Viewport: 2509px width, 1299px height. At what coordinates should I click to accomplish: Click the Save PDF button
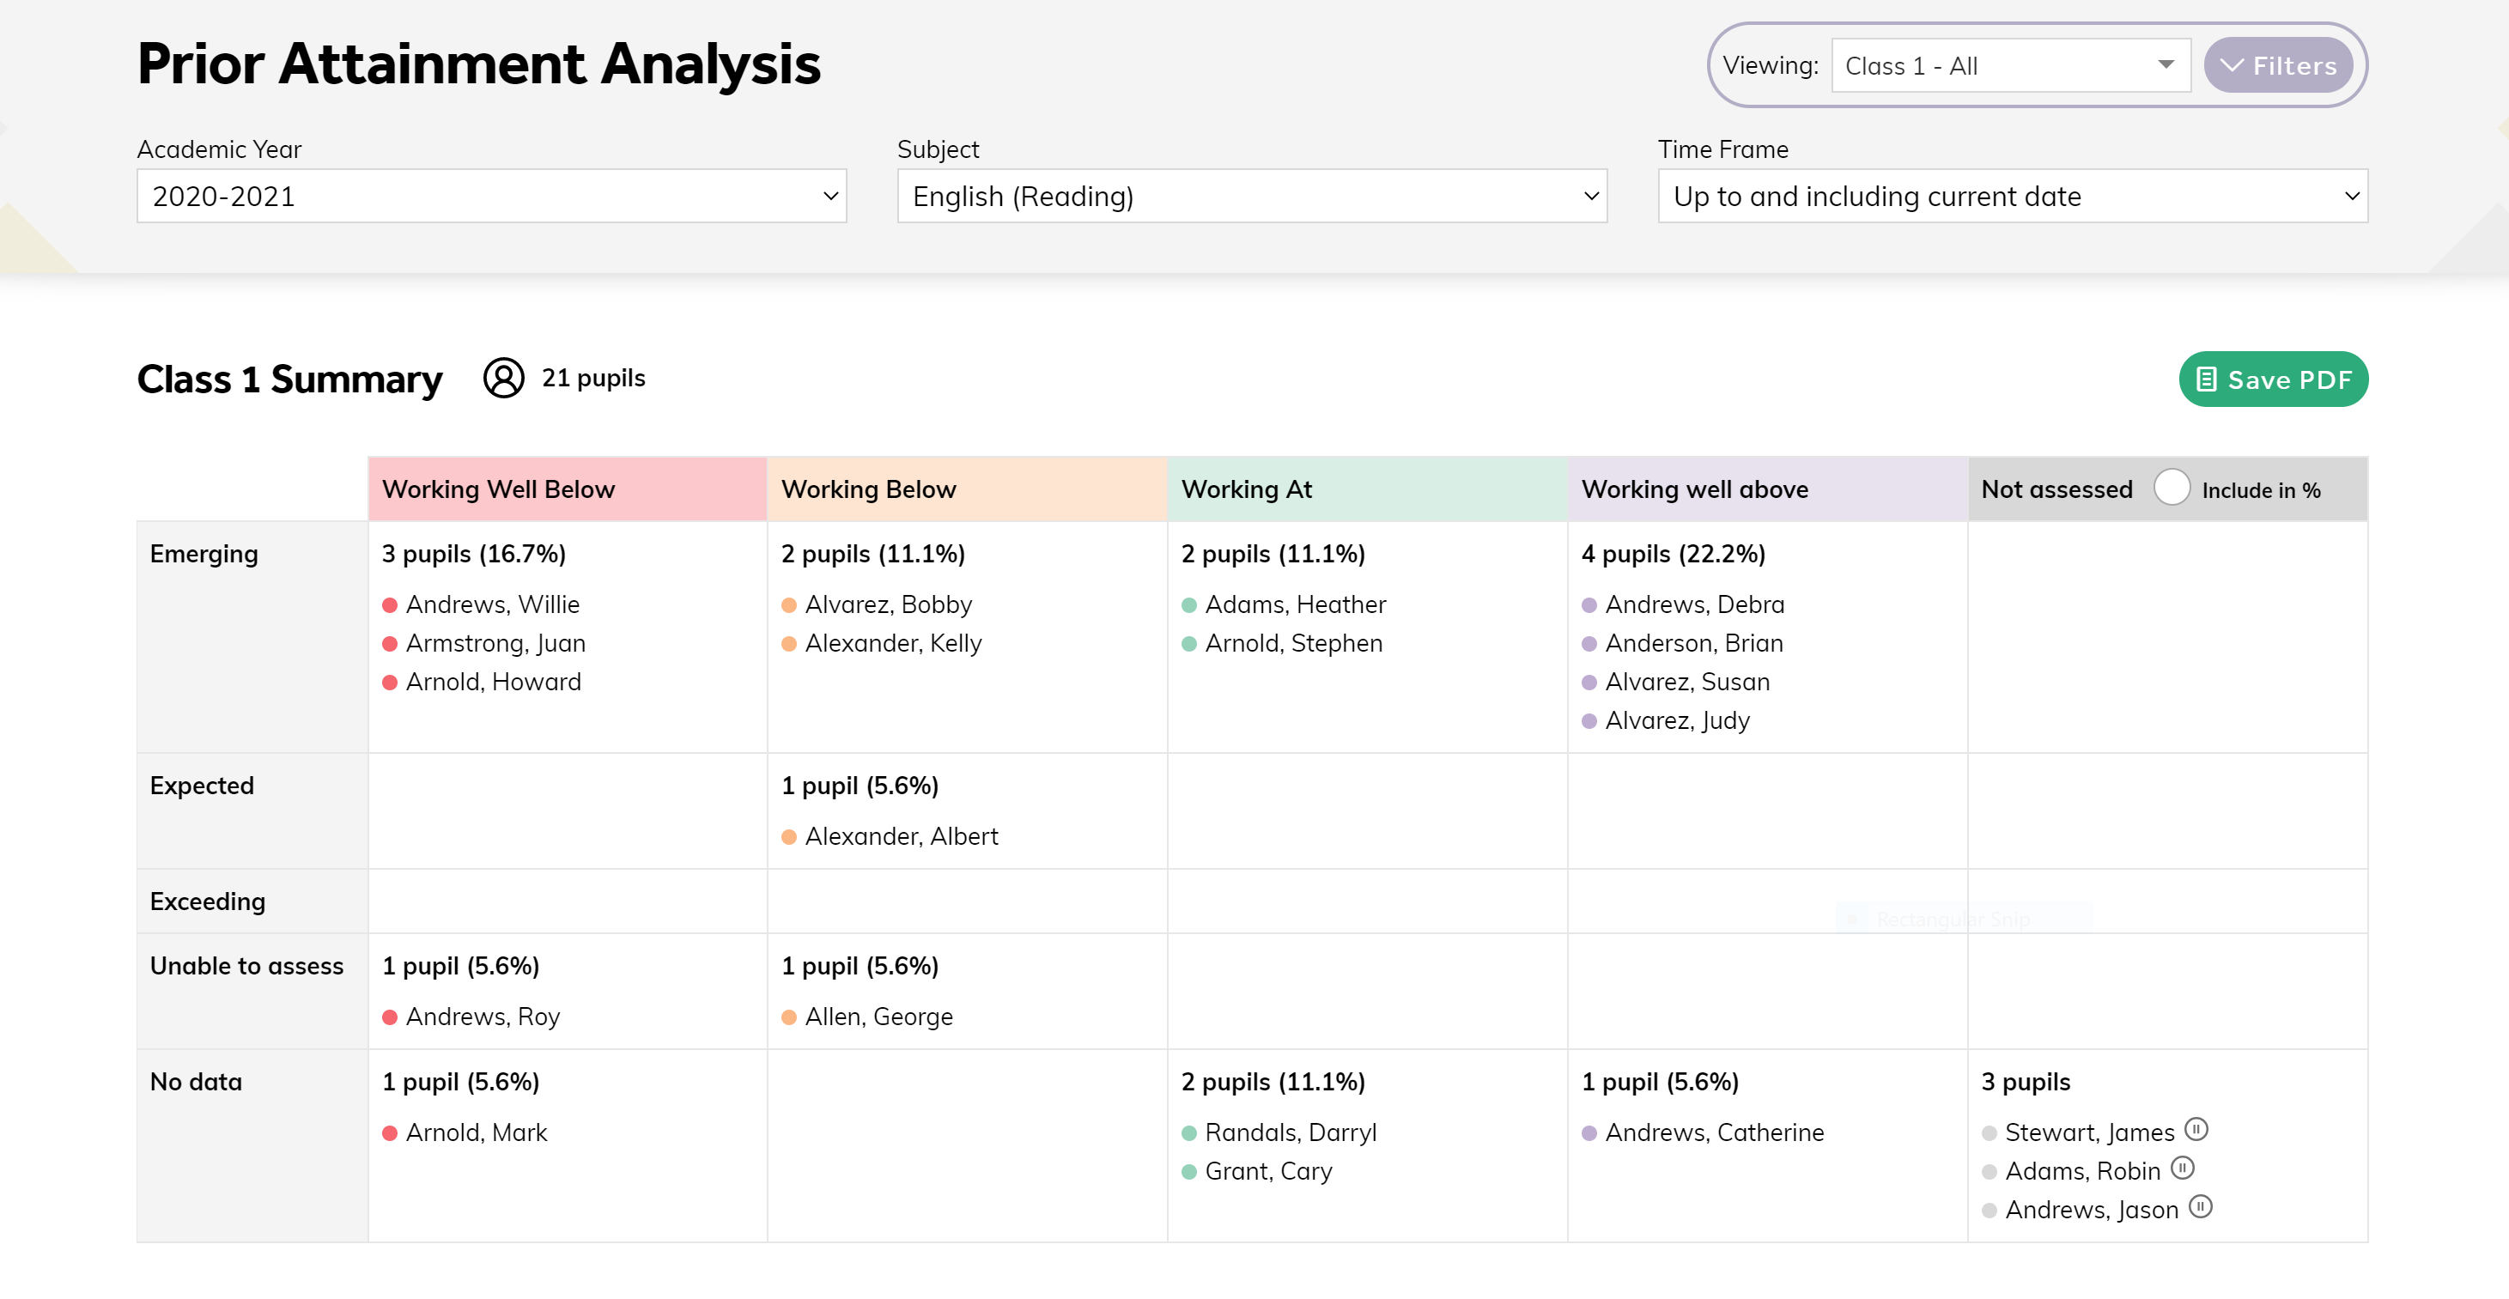pos(2272,379)
